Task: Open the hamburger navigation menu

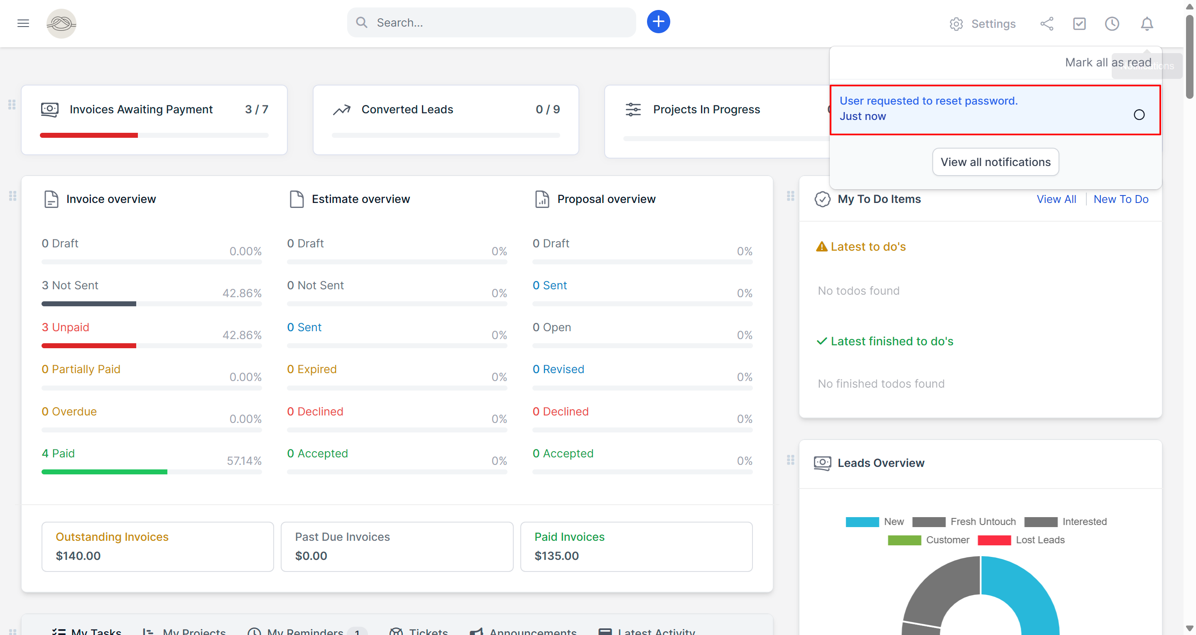Action: click(x=23, y=23)
